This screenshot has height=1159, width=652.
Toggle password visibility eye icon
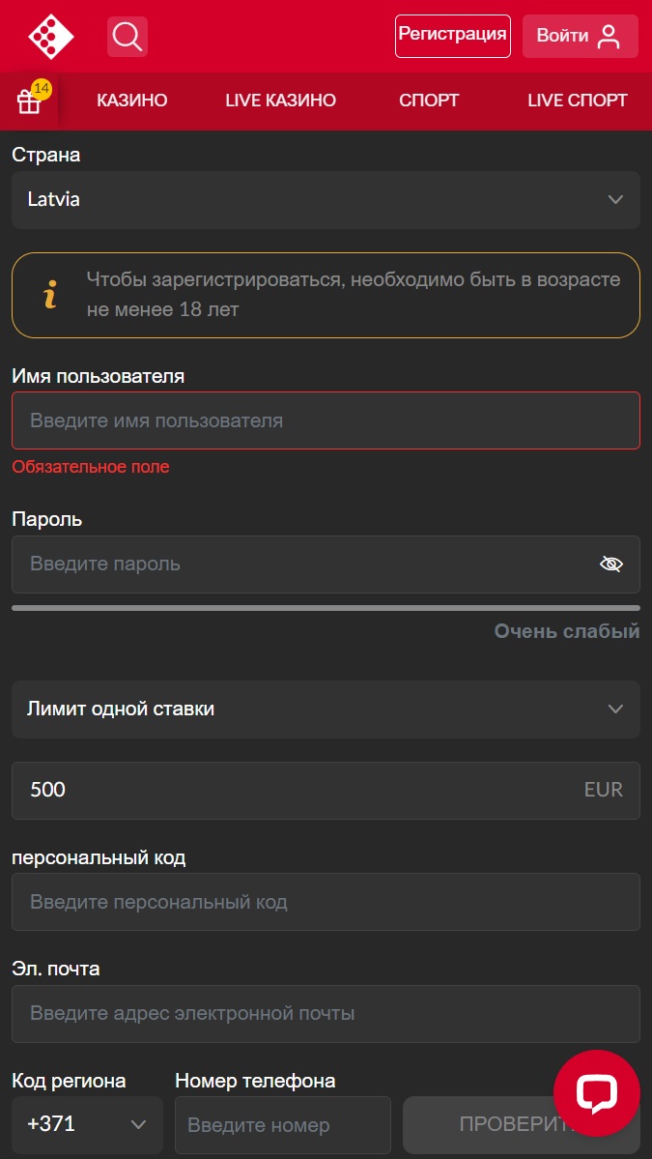pyautogui.click(x=611, y=565)
